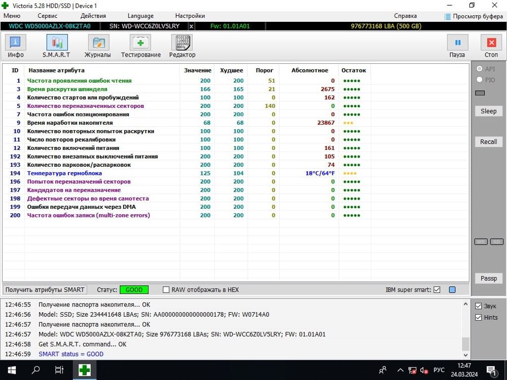507x380 pixels.
Task: Click the Просмотр буфера buffer view icon
Action: pyautogui.click(x=448, y=17)
